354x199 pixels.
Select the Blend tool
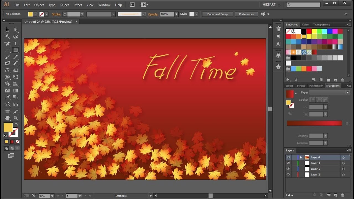click(x=16, y=98)
